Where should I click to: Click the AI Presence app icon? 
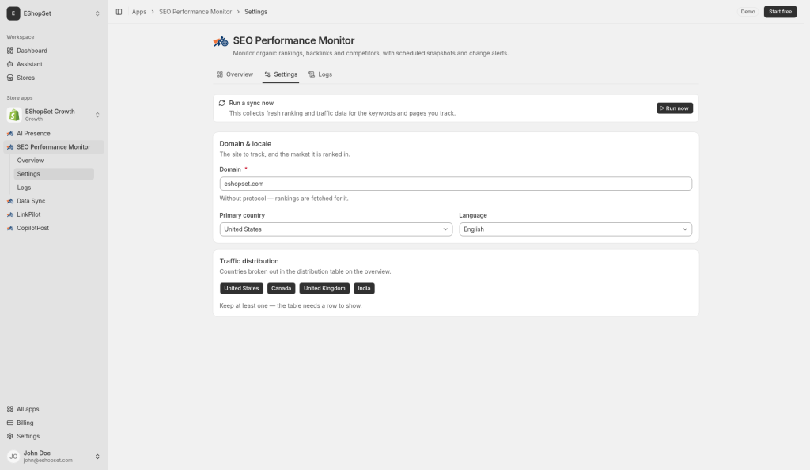tap(9, 133)
